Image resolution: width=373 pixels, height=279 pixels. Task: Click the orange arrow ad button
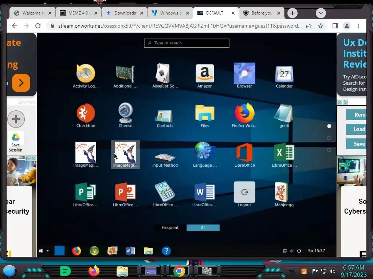(x=21, y=83)
